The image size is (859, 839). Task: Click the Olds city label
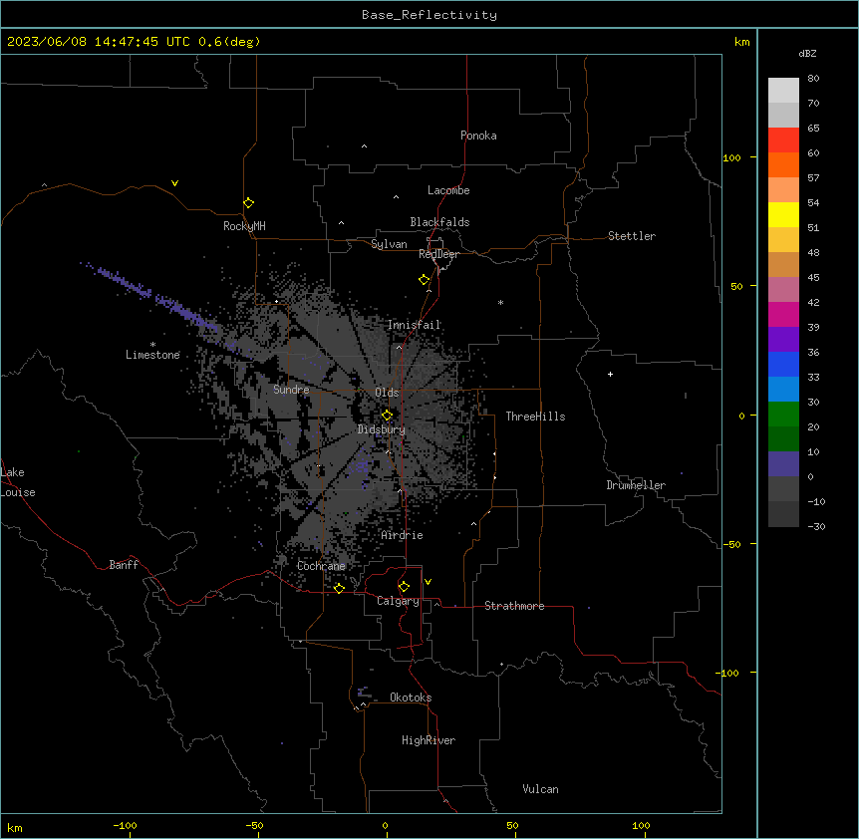click(x=387, y=393)
